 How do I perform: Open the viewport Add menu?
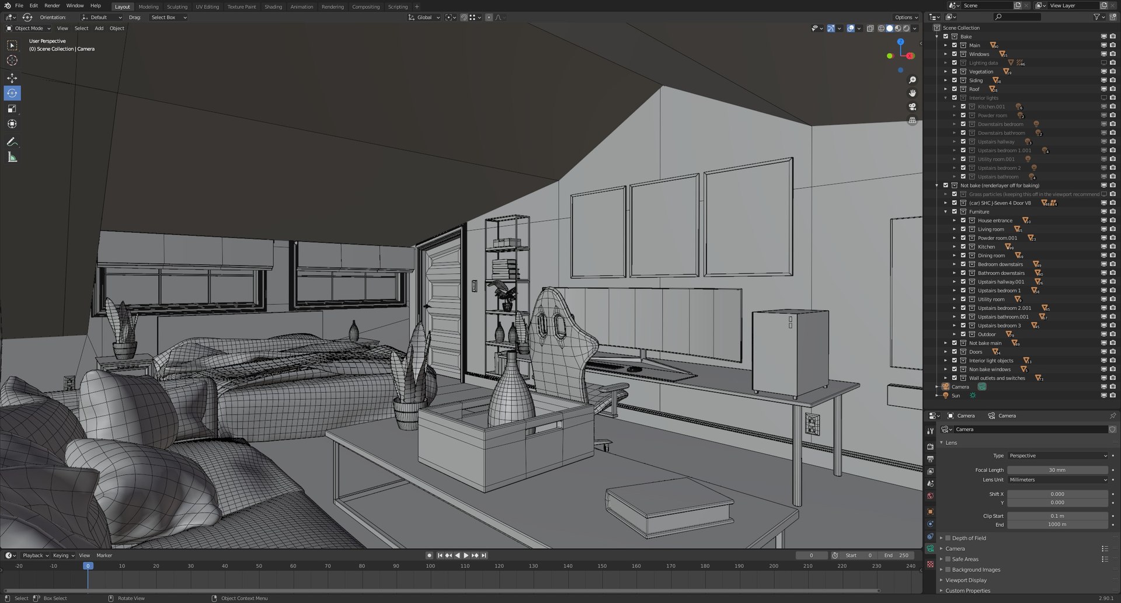(x=99, y=28)
